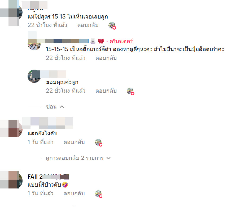
Task: Click creator-liked badge on แบบนี้รึป่าวคับ comment
Action: tap(99, 194)
